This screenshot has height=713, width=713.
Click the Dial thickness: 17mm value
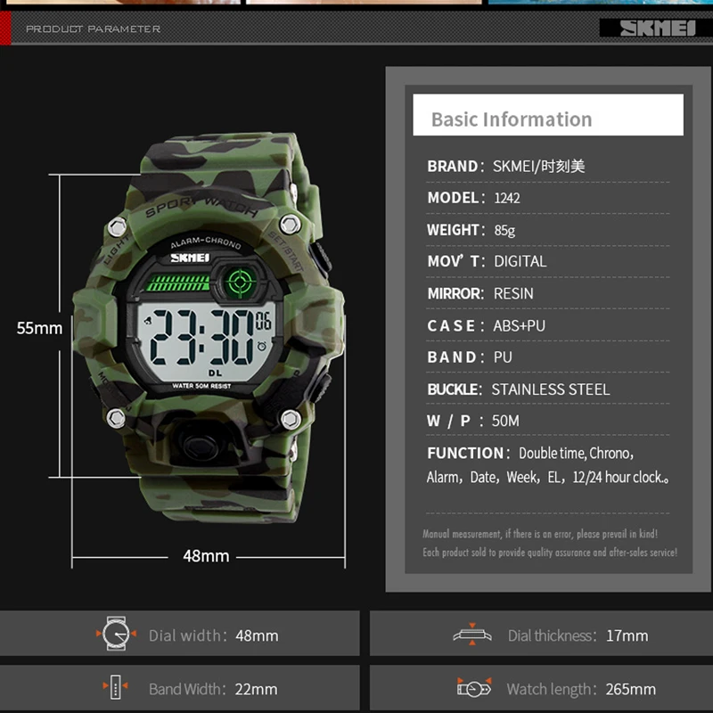pyautogui.click(x=627, y=635)
